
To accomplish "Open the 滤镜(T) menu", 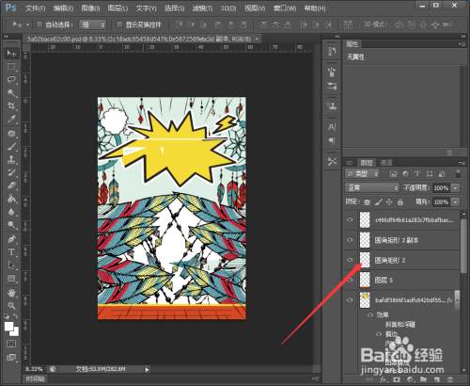I will (202, 8).
